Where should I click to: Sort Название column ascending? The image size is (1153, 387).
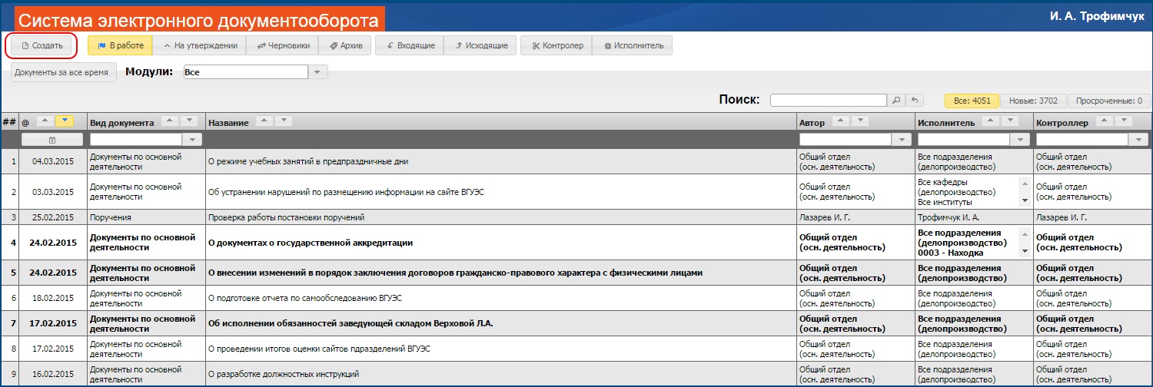coord(264,121)
